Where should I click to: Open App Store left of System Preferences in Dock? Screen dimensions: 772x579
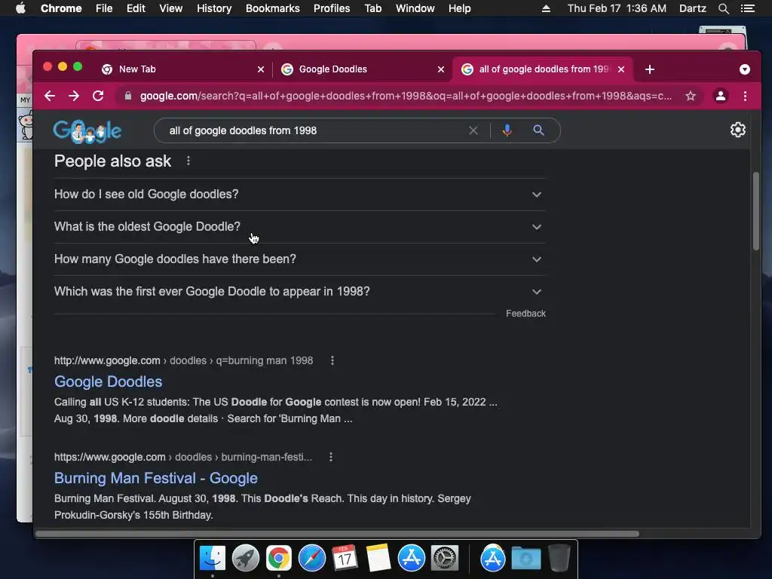411,559
